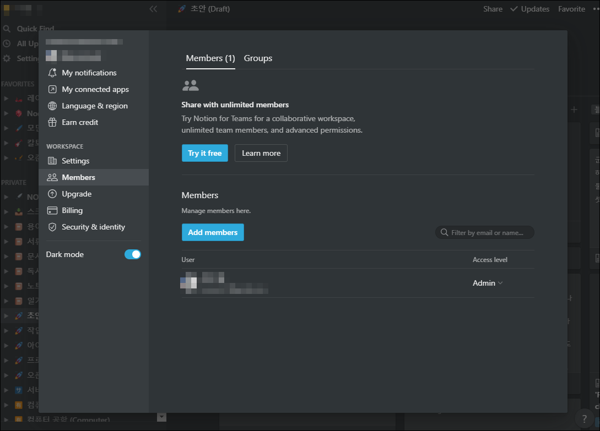Click the credit card Billing icon
This screenshot has height=431, width=600.
[x=52, y=210]
